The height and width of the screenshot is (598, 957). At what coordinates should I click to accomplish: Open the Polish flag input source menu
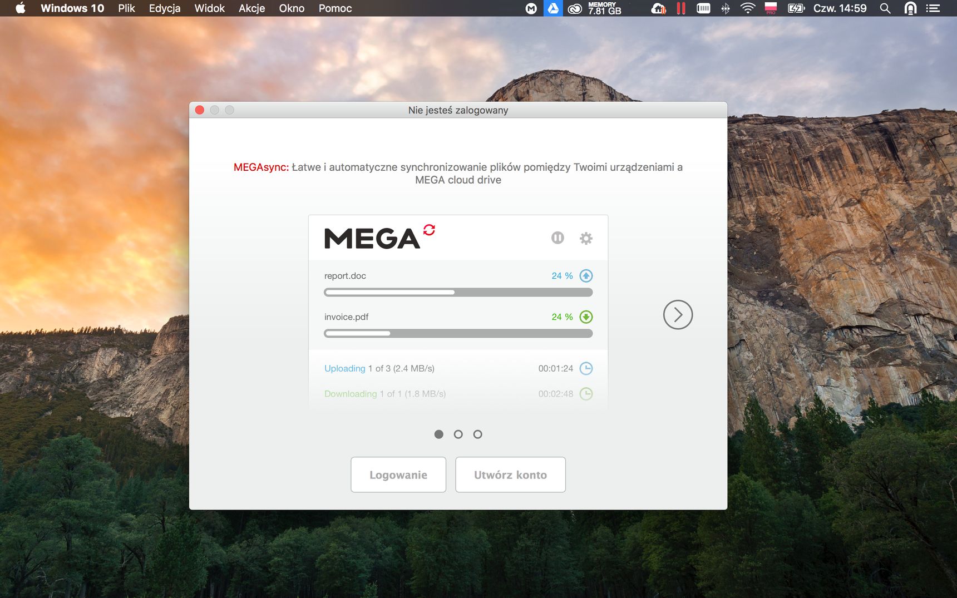click(771, 8)
